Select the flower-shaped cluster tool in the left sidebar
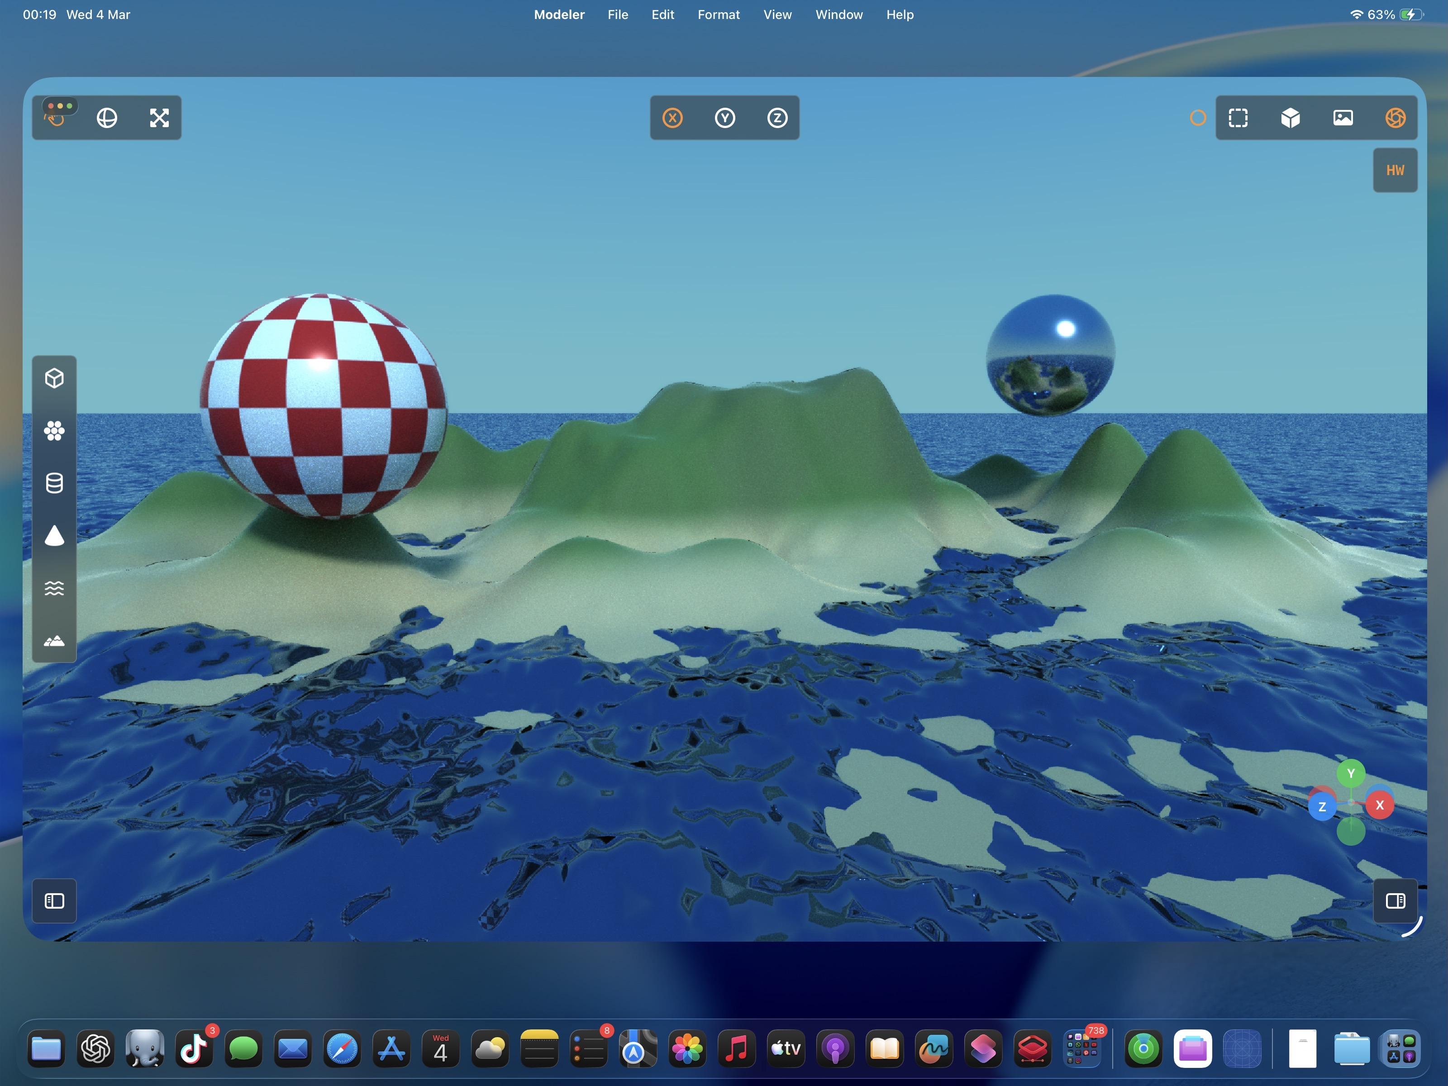Viewport: 1448px width, 1086px height. click(54, 431)
